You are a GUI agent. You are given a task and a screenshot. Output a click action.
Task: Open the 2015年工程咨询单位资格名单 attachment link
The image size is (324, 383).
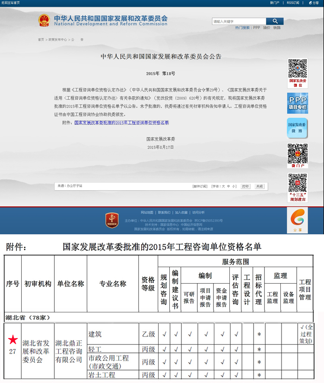pos(121,123)
